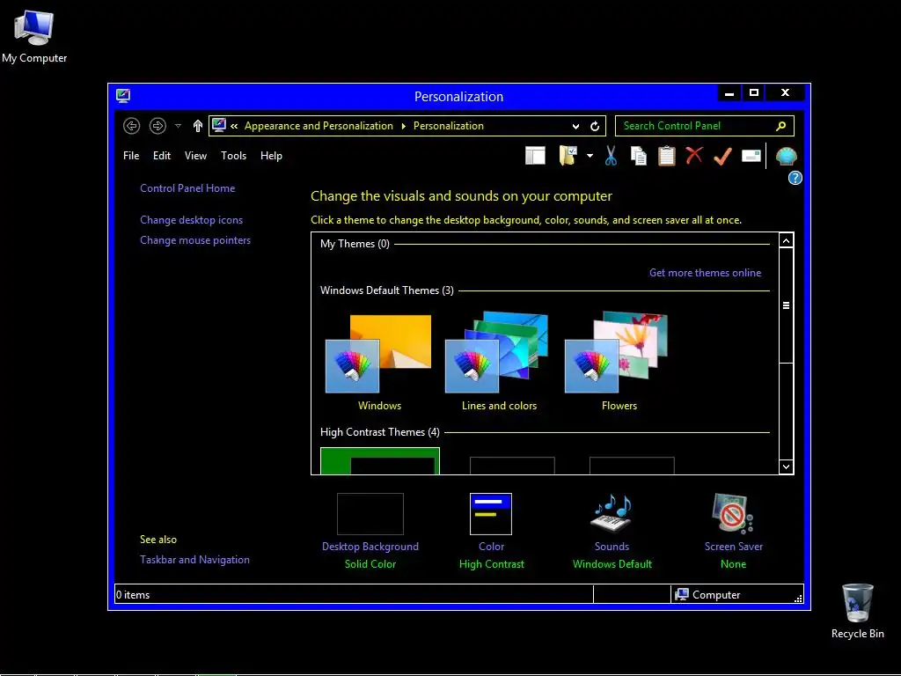Click the Personalization breadcrumb in address bar
Screen dimensions: 901x676
(x=448, y=126)
